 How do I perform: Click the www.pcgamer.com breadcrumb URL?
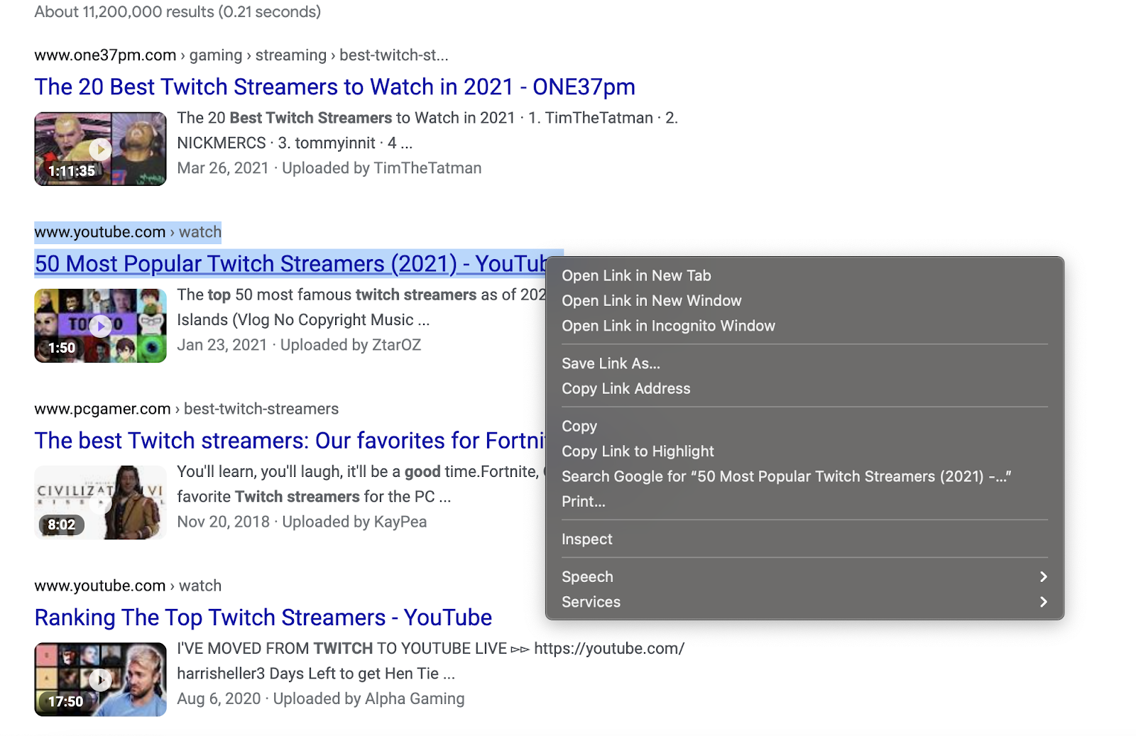click(187, 409)
